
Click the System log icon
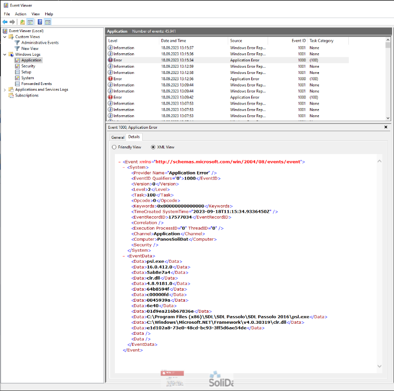17,78
